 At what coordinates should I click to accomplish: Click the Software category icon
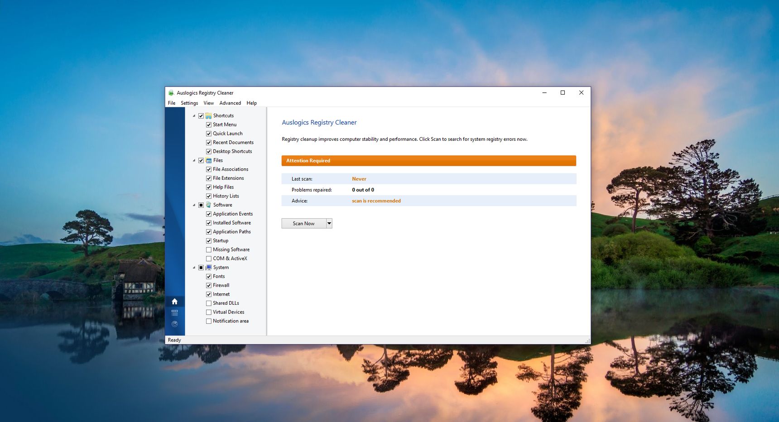coord(209,205)
